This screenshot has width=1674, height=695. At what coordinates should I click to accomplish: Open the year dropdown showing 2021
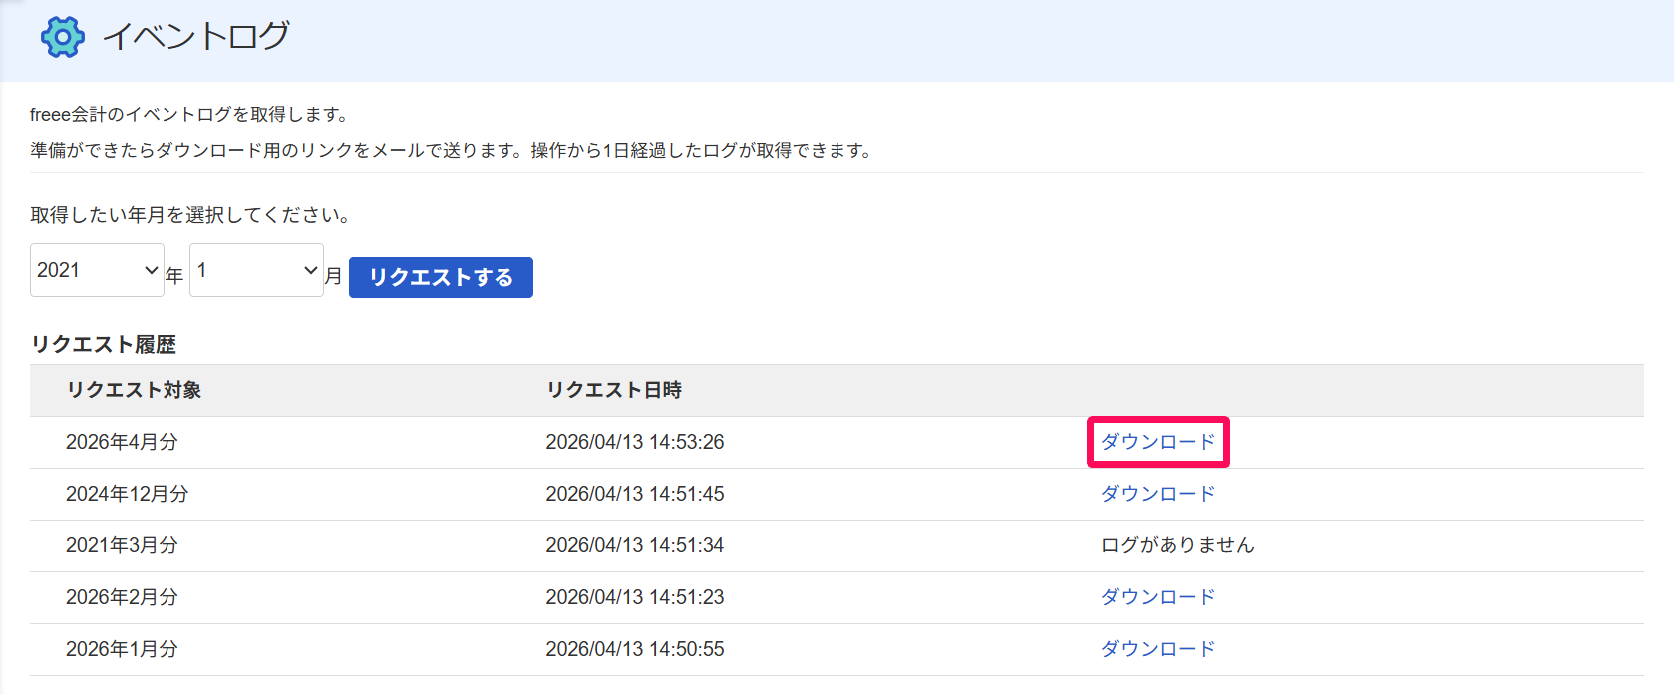pyautogui.click(x=97, y=270)
